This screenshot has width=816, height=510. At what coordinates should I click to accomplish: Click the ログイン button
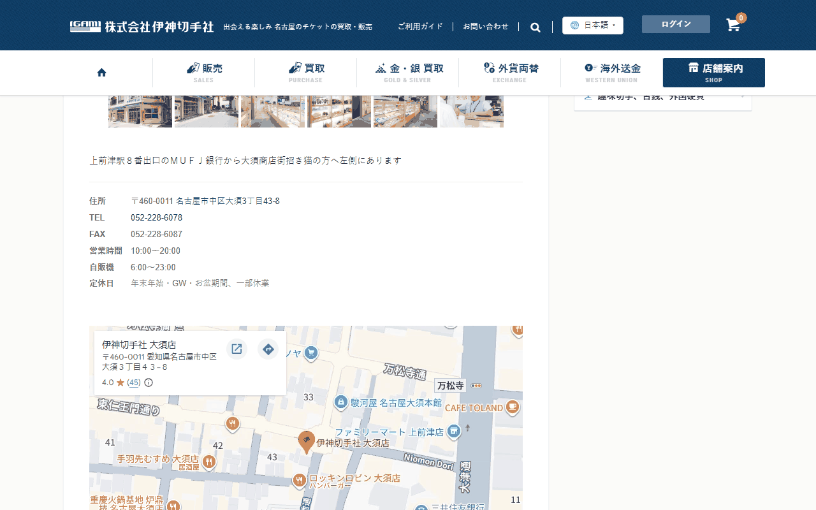[x=676, y=24]
